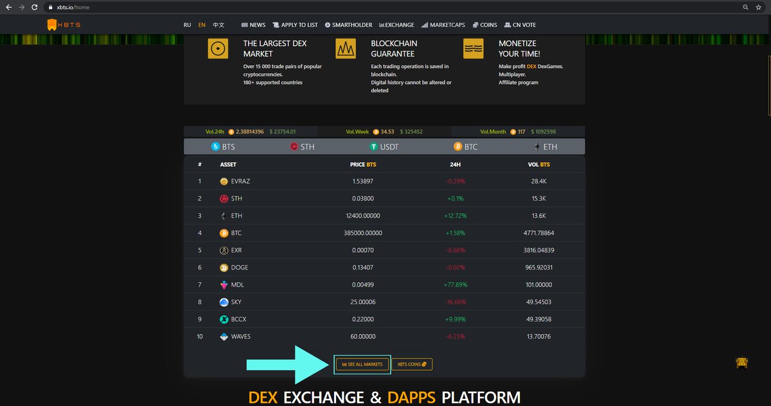Click Vol.24h dollar value $ 23754.01
This screenshot has height=406, width=771.
click(x=283, y=131)
